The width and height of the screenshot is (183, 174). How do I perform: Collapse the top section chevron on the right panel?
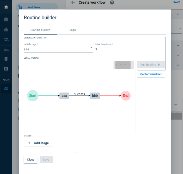click(x=178, y=14)
